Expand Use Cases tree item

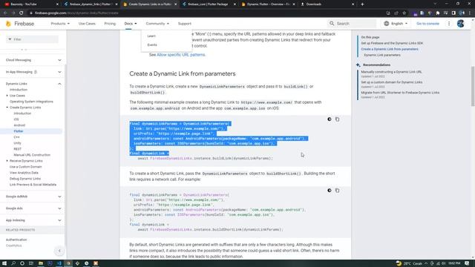pyautogui.click(x=7, y=96)
